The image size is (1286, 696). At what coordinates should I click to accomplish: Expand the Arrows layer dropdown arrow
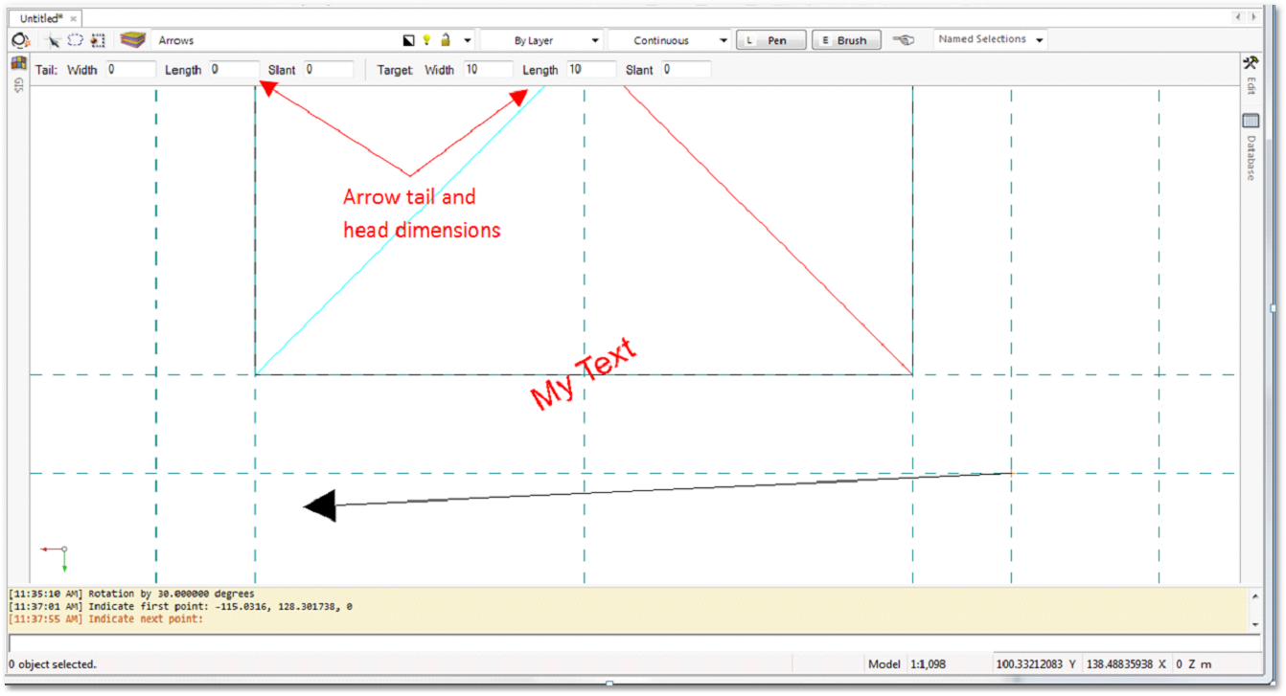coord(468,41)
